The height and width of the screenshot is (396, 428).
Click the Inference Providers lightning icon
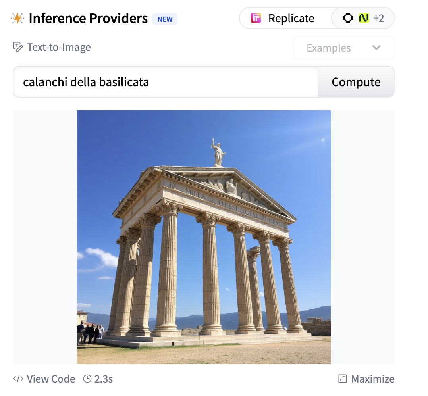pyautogui.click(x=17, y=19)
